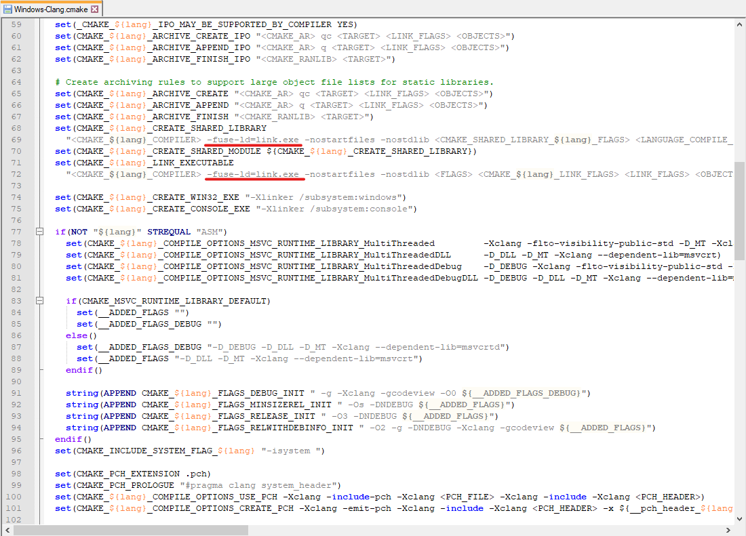This screenshot has height=536, width=746.
Task: Click the blue save-state icon on the tab
Action: coord(7,10)
